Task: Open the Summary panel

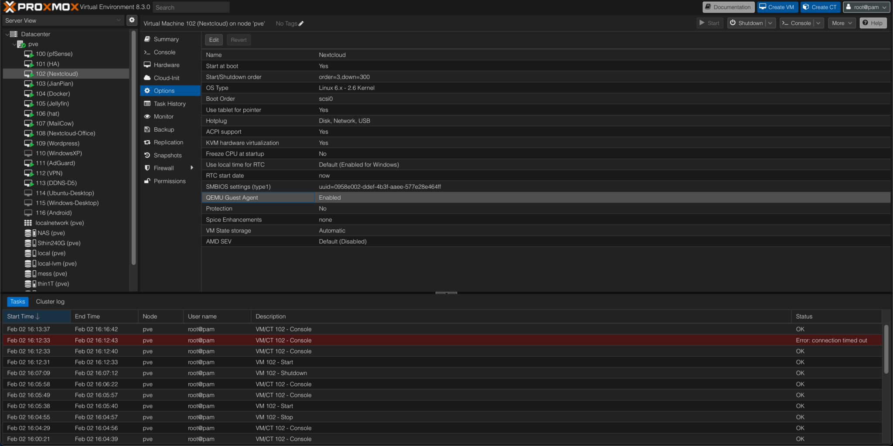Action: point(166,39)
